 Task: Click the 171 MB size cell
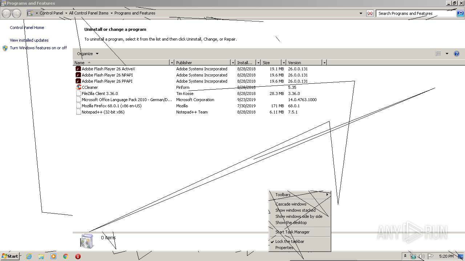[278, 106]
